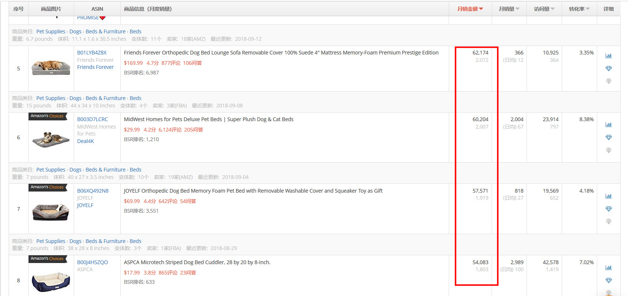This screenshot has height=296, width=628.
Task: Open bar chart icon for row 5 Friends Forever
Action: [608, 56]
